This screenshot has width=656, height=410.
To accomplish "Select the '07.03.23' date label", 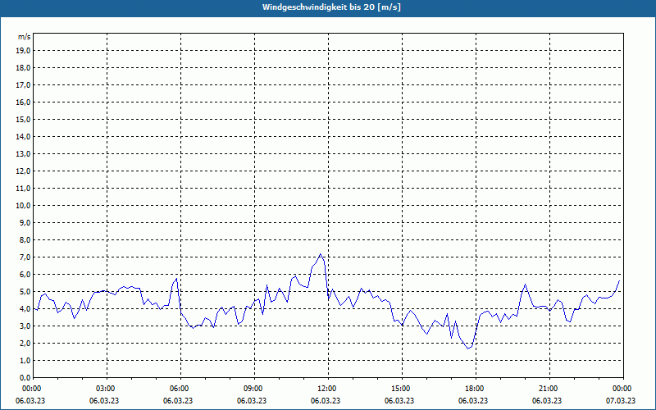I will [x=621, y=401].
